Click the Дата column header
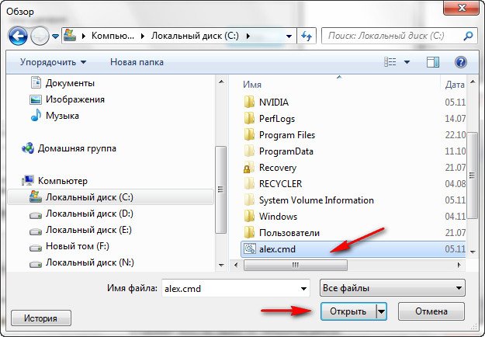This screenshot has height=337, width=485. tap(455, 85)
